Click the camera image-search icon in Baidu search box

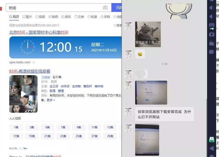[105, 8]
